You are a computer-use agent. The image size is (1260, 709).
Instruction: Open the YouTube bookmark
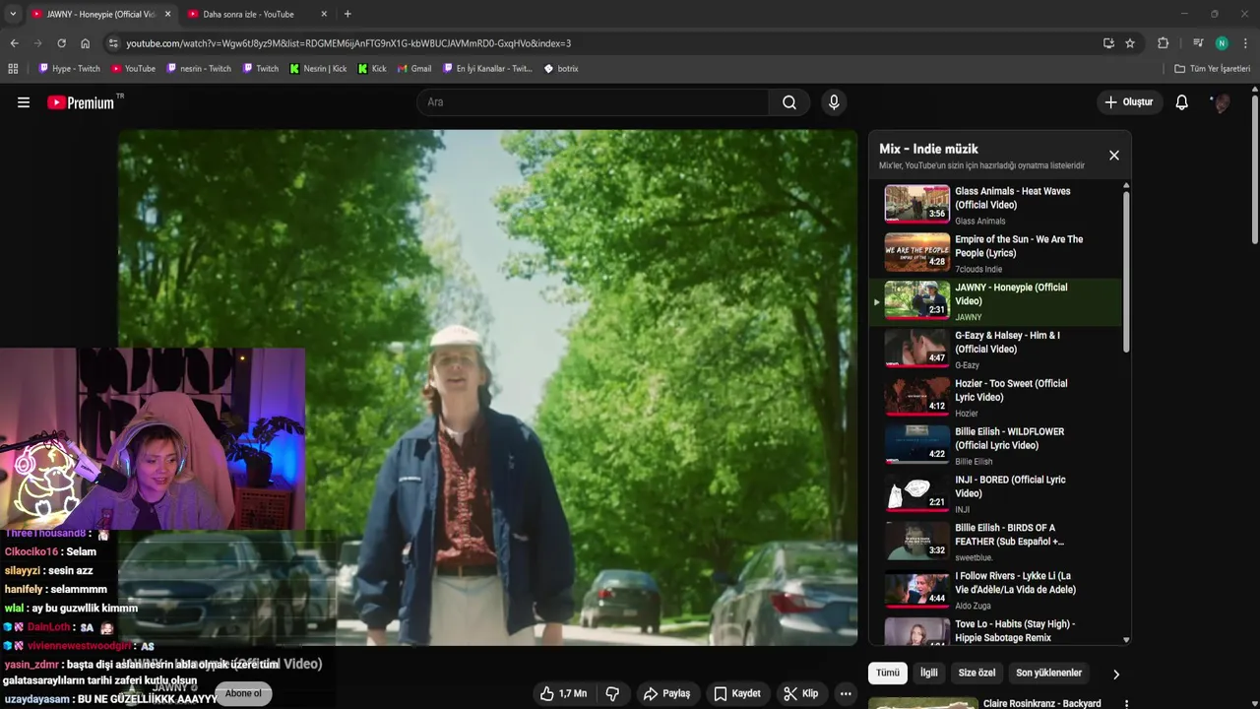pyautogui.click(x=133, y=69)
